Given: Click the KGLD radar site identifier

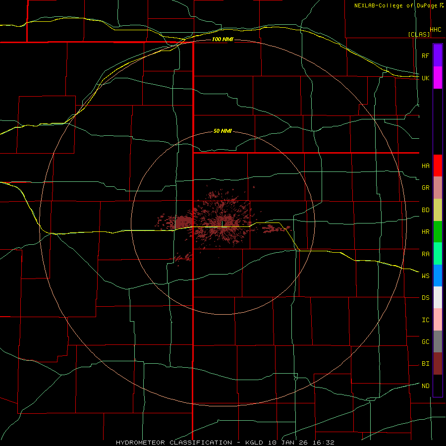Looking at the screenshot, I should tap(254, 443).
